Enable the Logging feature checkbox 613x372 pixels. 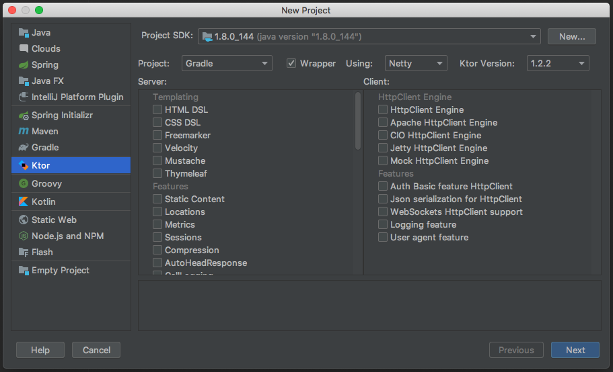pos(383,224)
